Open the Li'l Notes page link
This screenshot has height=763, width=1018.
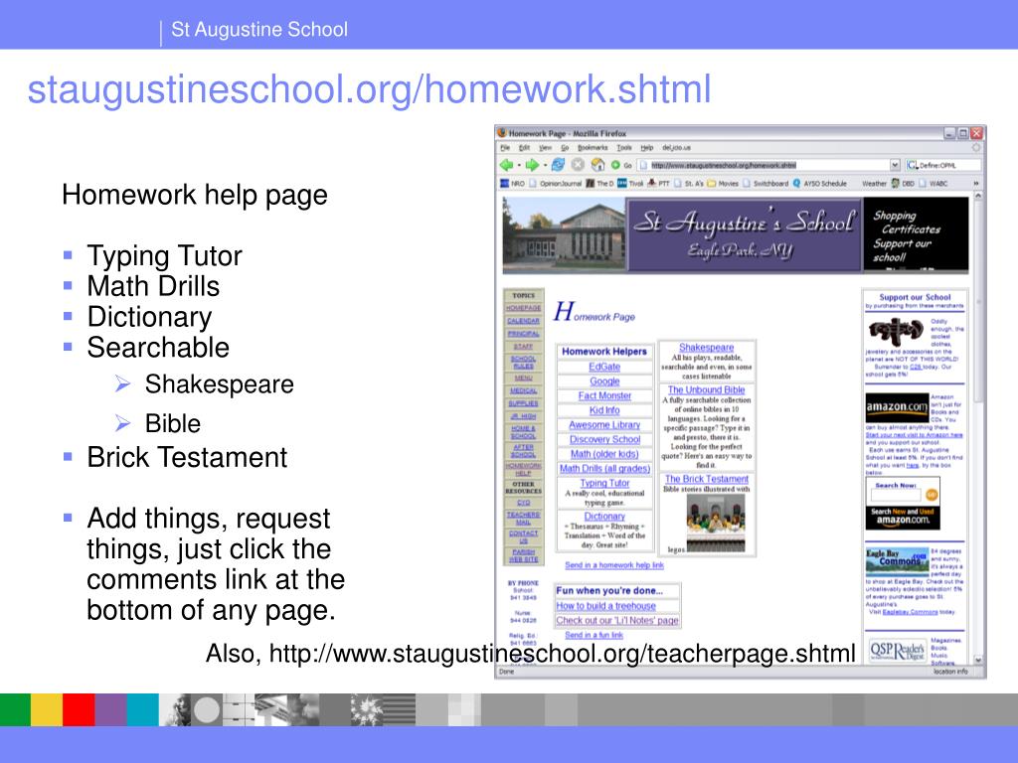tap(616, 621)
